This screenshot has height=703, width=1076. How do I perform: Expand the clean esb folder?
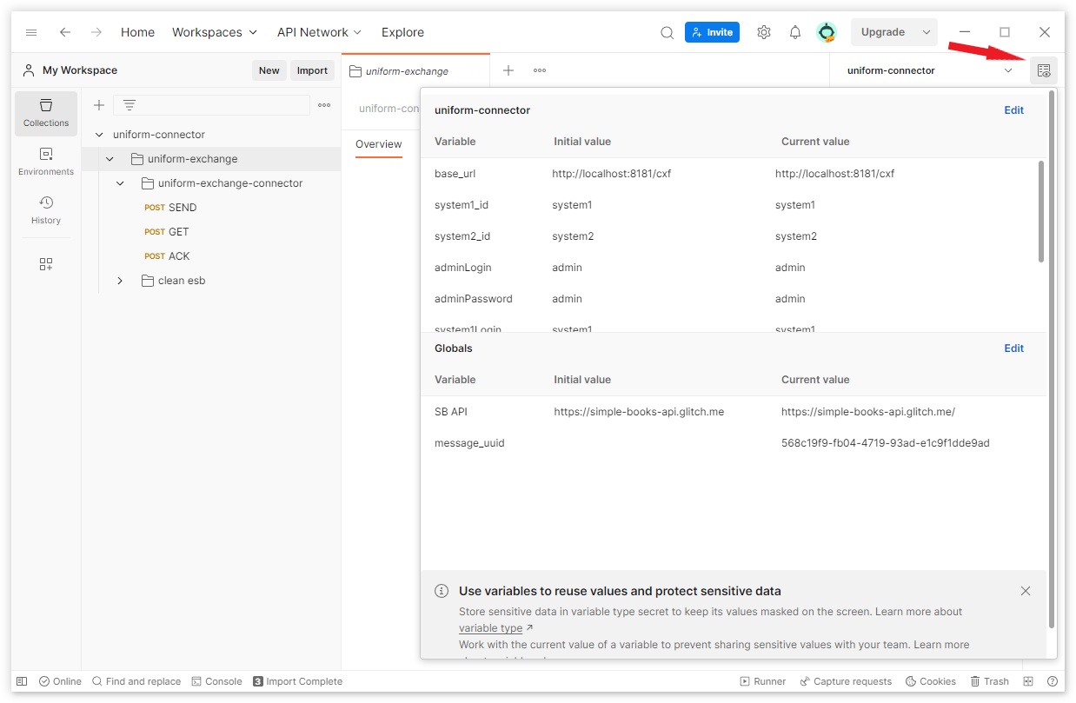[120, 281]
